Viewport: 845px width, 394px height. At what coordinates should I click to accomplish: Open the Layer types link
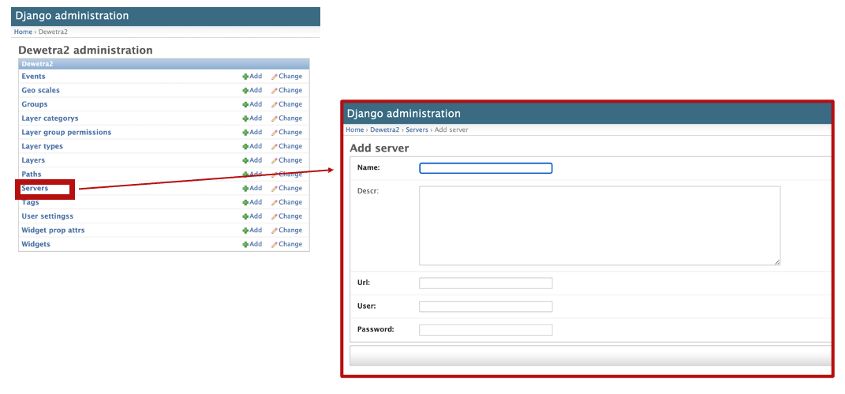[42, 146]
